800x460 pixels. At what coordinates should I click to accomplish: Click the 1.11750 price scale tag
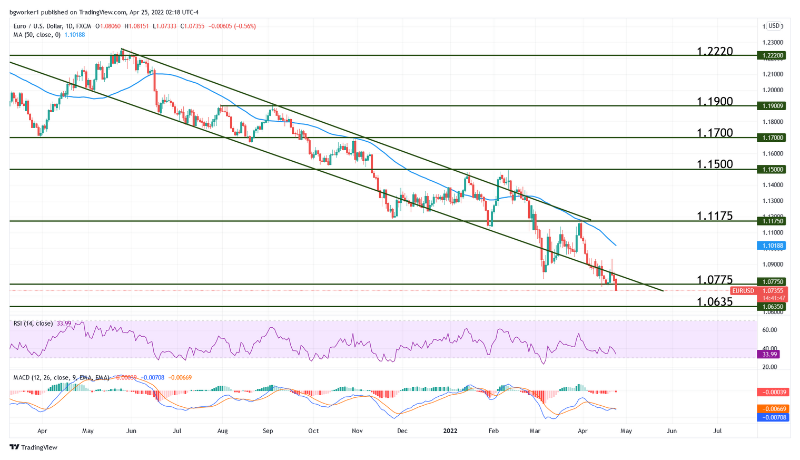pyautogui.click(x=772, y=221)
